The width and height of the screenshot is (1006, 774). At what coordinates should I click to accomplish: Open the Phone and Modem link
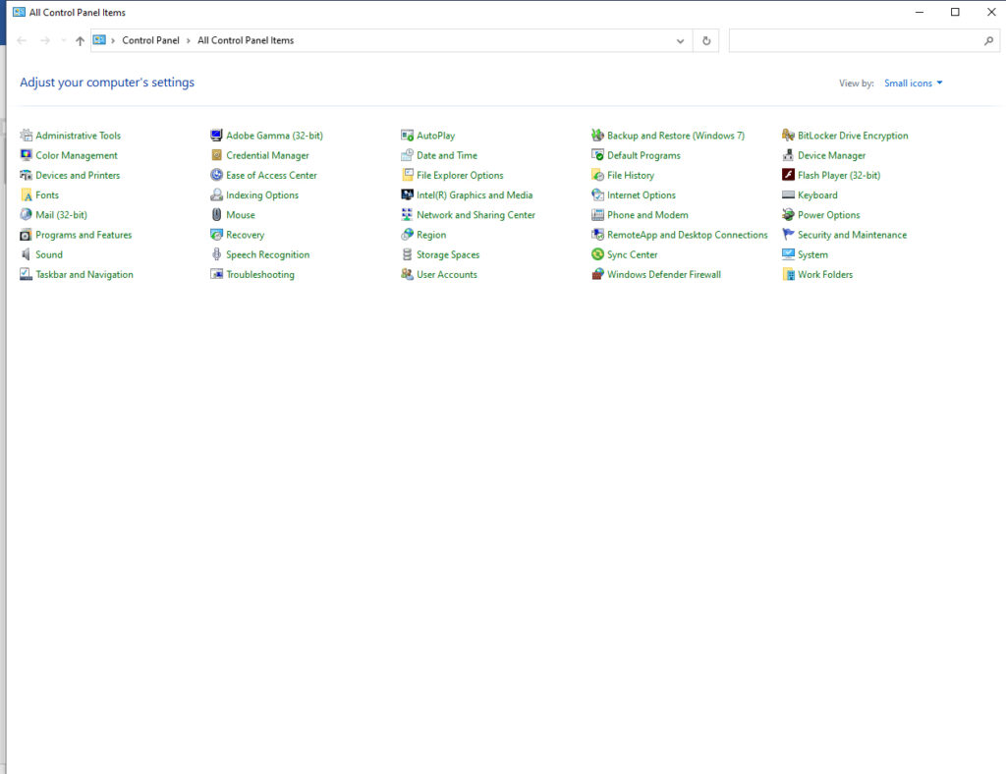[x=647, y=215]
